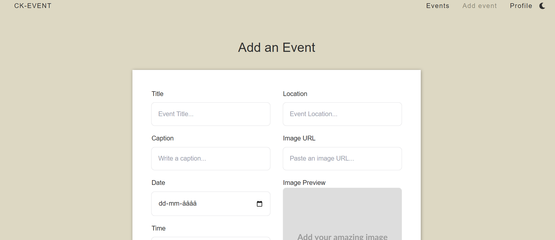Click the Paste an image URL input
Image resolution: width=555 pixels, height=240 pixels.
click(x=342, y=159)
